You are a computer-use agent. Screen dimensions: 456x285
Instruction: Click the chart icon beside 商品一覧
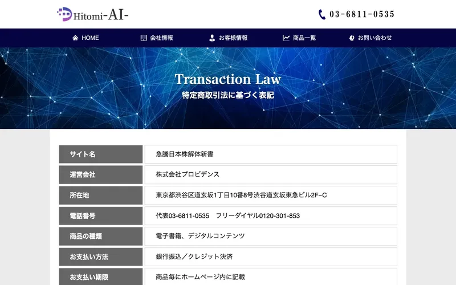tap(286, 38)
